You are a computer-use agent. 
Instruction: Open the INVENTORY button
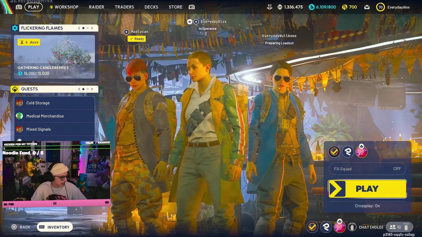pyautogui.click(x=55, y=227)
